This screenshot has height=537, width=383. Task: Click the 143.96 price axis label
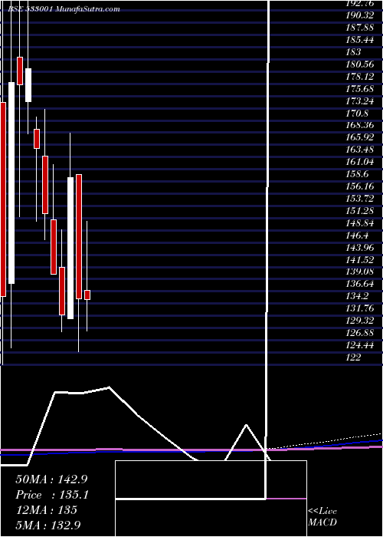[360, 247]
